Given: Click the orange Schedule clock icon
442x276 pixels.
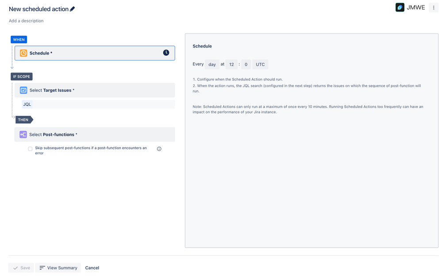Looking at the screenshot, I should pos(24,52).
